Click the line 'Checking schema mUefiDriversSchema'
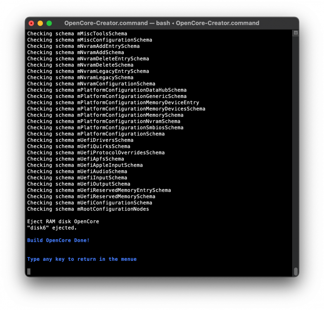This screenshot has width=324, height=310. (x=80, y=140)
